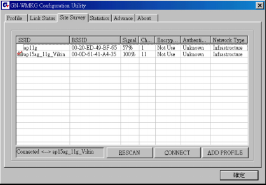266x185 pixels.
Task: Open the About tab
Action: point(147,18)
